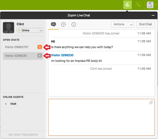This screenshot has width=158, height=139.
Task: Click the green chat widget icon
Action: pyautogui.click(x=127, y=5)
